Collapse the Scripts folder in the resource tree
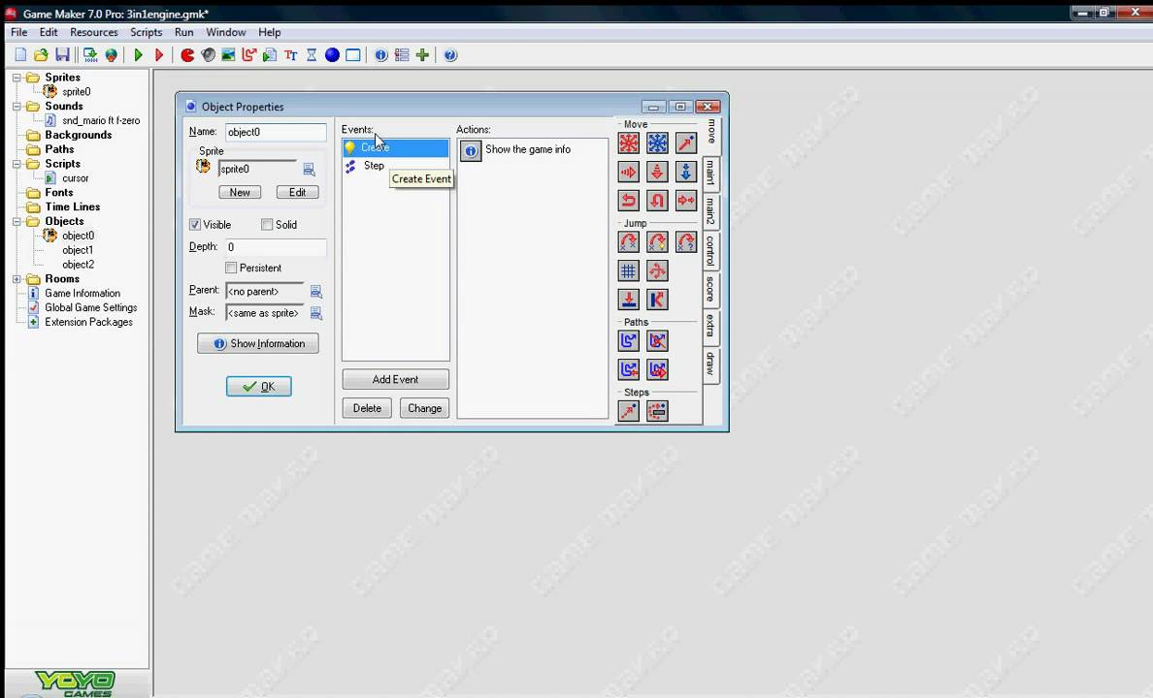Screen dimensions: 1153x698 (x=16, y=164)
